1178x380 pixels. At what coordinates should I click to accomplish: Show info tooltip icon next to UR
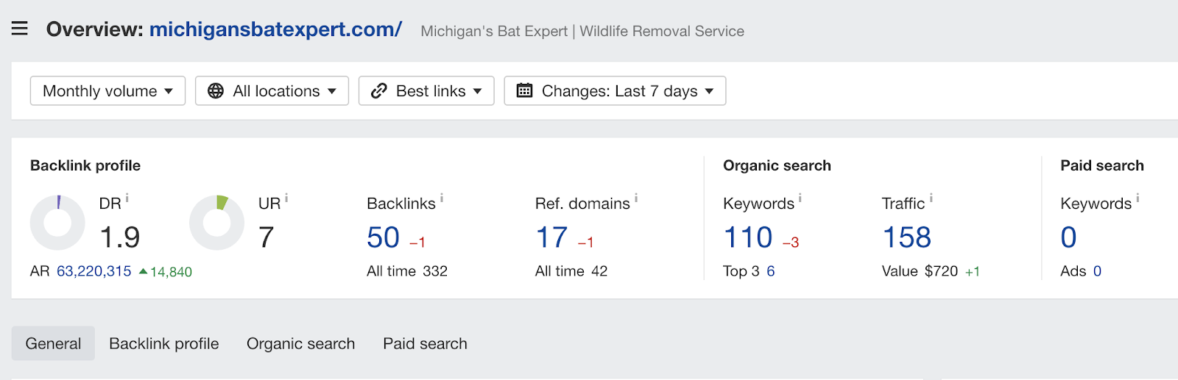tap(286, 198)
